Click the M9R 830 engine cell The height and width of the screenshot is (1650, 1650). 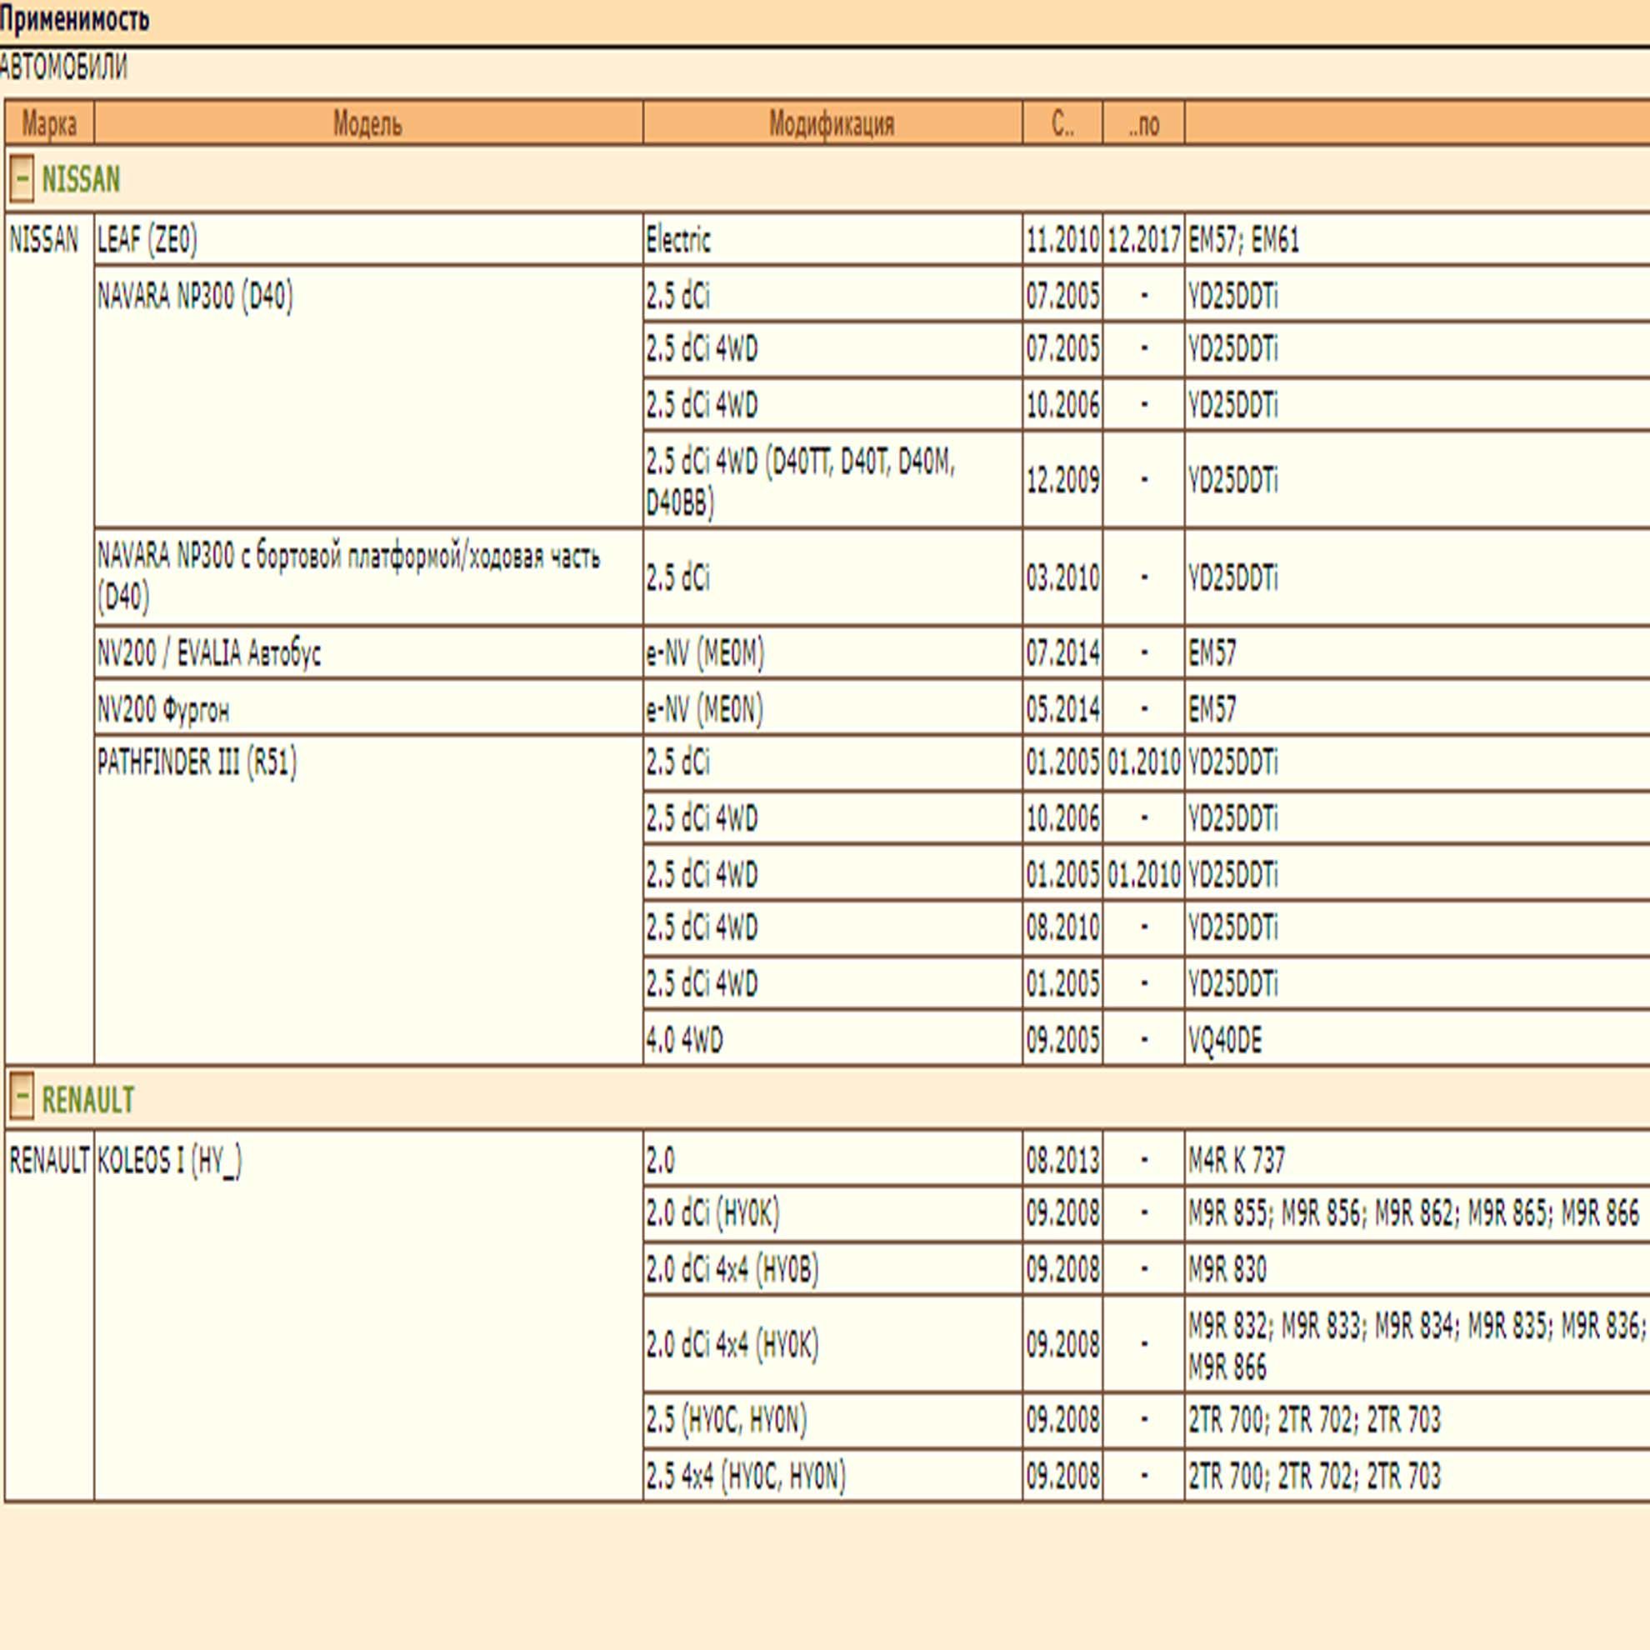(x=1417, y=1269)
